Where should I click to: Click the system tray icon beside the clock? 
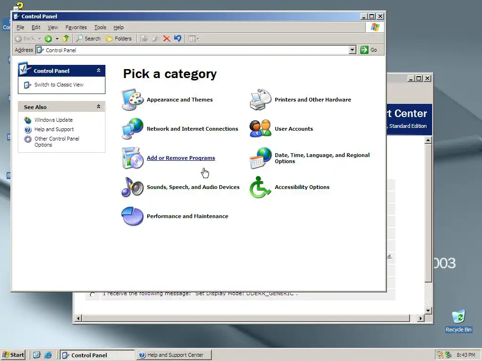[449, 355]
